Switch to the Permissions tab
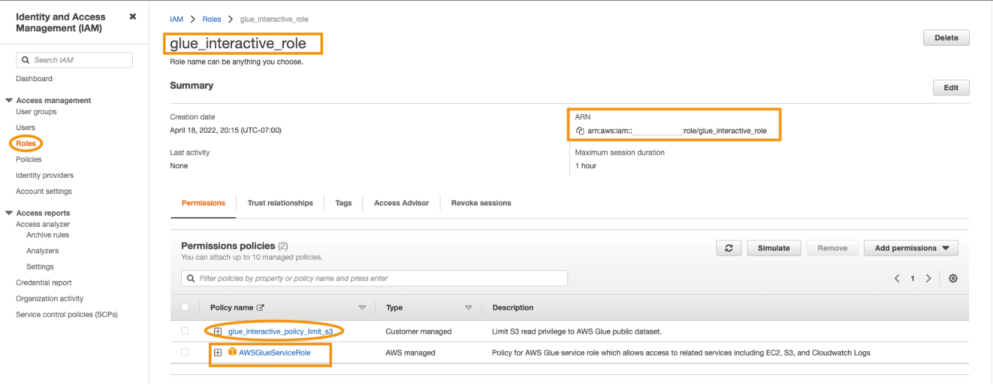 click(204, 203)
